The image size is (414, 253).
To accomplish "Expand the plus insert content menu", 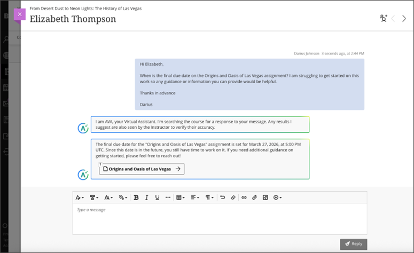I will 277,197.
